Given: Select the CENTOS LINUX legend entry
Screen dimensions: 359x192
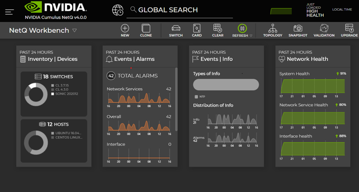Looking at the screenshot, I should [x=67, y=137].
